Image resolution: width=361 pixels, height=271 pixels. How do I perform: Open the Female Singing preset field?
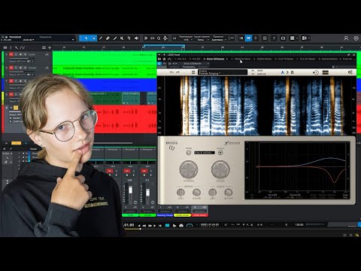click(223, 72)
